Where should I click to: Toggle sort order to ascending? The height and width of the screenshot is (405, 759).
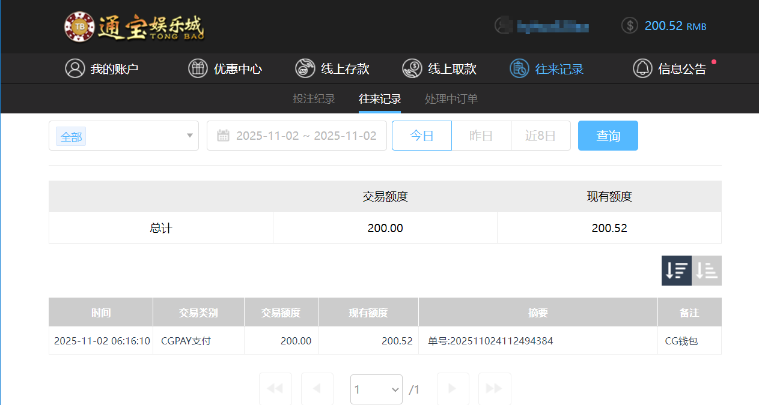click(706, 271)
